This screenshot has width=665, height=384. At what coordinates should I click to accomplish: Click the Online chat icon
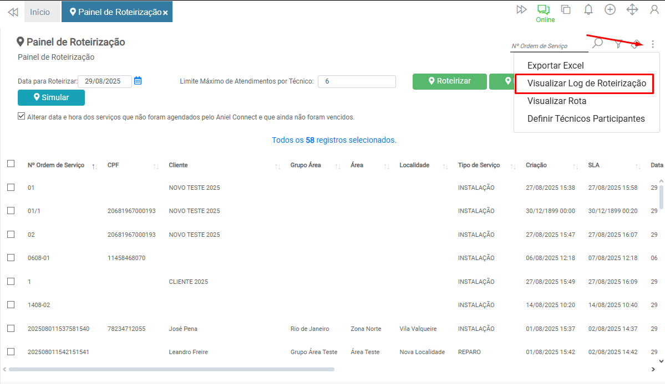click(543, 9)
